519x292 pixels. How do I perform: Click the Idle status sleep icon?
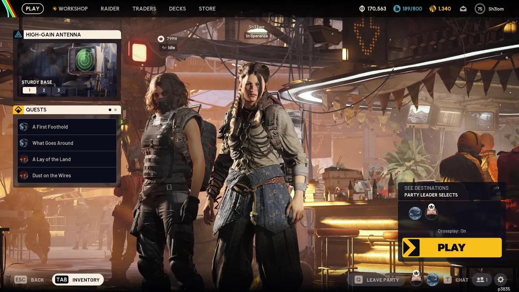point(164,47)
